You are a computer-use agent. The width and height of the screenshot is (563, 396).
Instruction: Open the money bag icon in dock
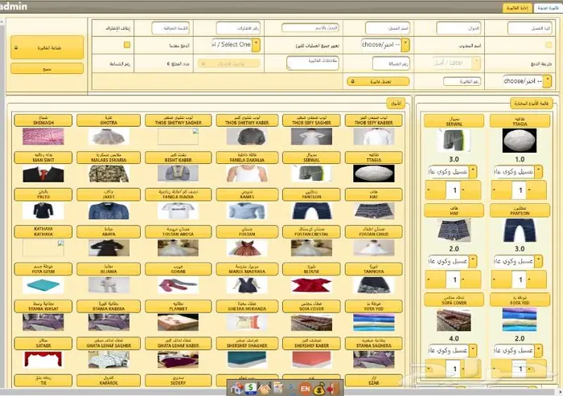319,387
